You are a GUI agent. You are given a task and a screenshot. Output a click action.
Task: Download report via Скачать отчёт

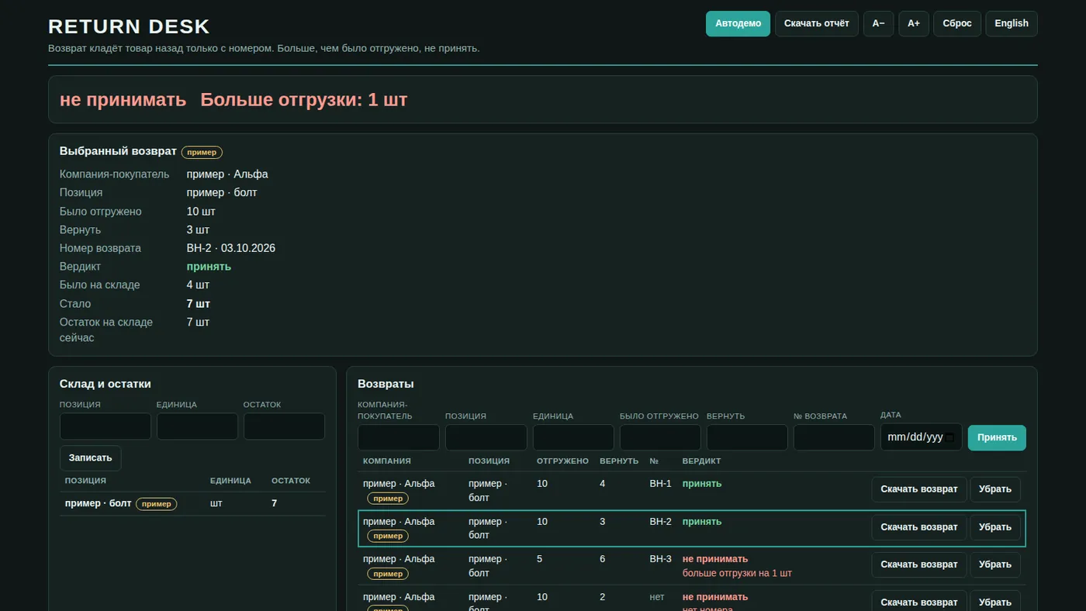coord(816,23)
